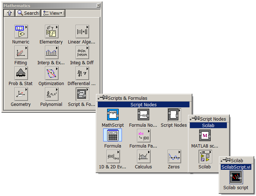Screen dimensions: 256x196
Task: Pin the Scilab palette with thumbtack
Action: 226,160
